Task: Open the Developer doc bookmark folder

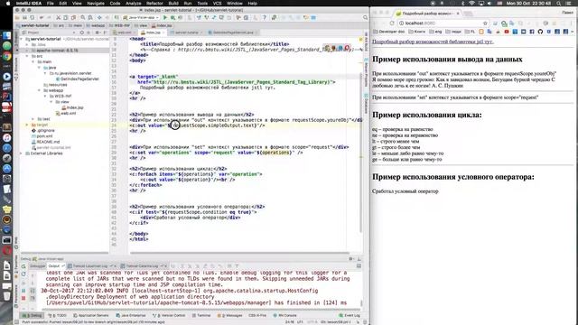Action: (x=389, y=32)
